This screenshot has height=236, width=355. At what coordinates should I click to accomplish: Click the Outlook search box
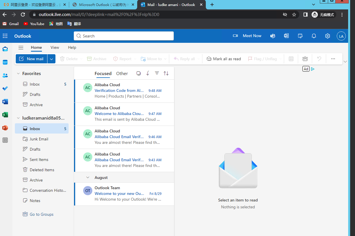point(123,36)
